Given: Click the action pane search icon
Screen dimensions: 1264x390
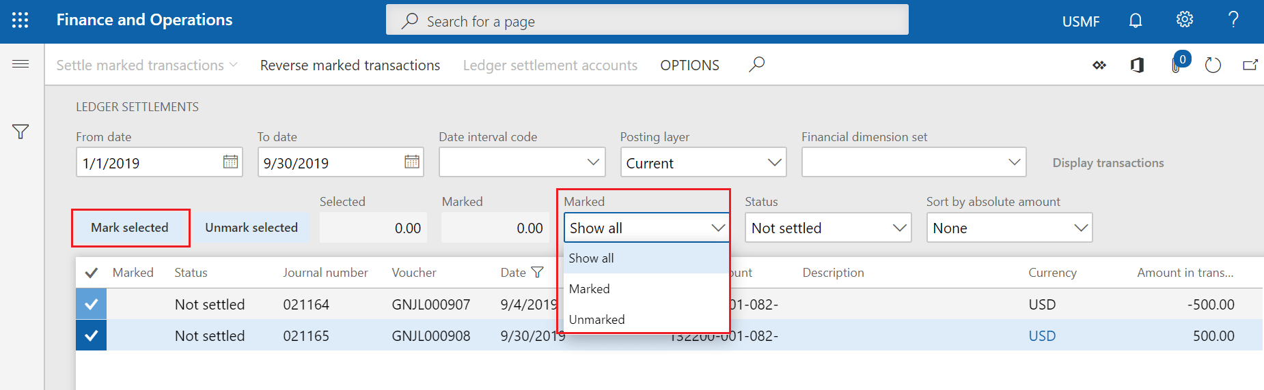Looking at the screenshot, I should 756,65.
